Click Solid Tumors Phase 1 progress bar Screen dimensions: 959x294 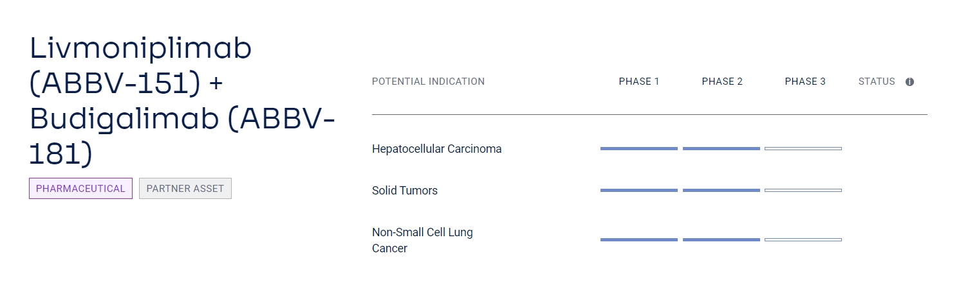click(x=639, y=191)
